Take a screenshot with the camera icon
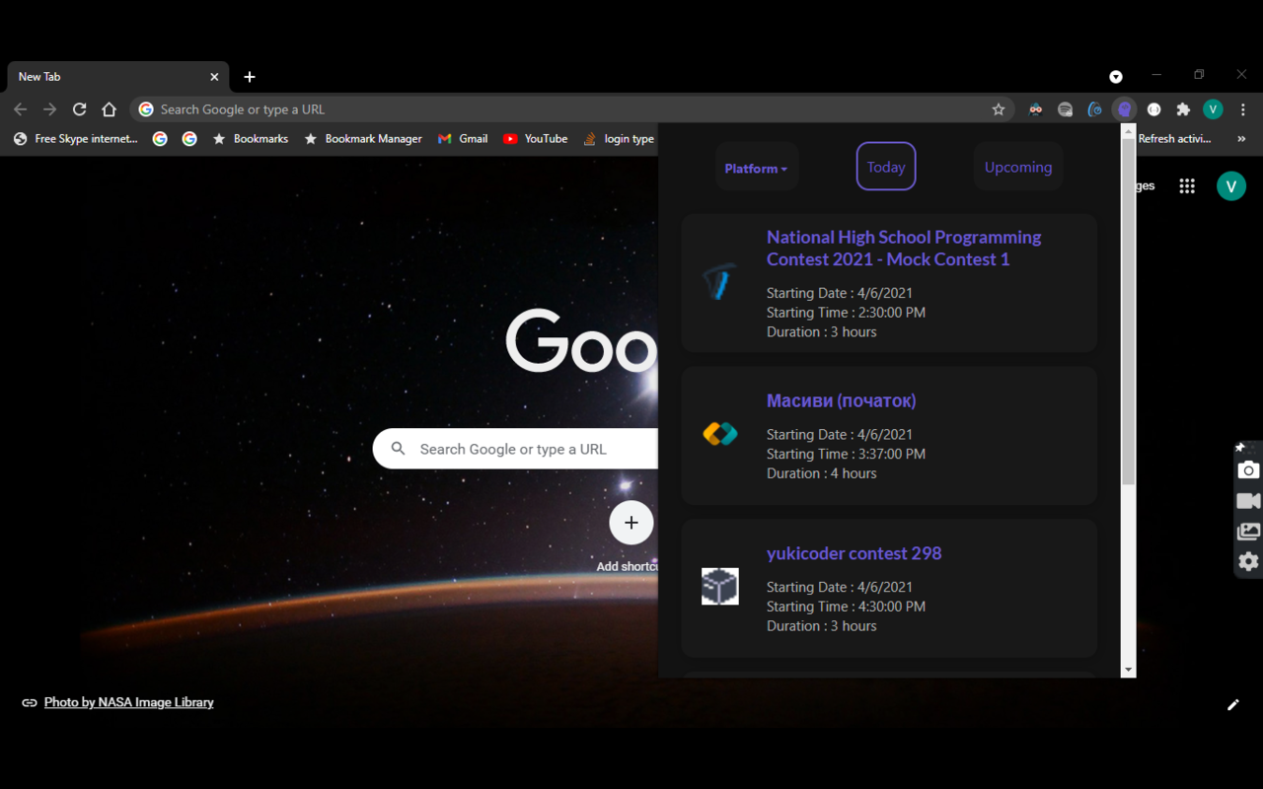Image resolution: width=1263 pixels, height=789 pixels. tap(1248, 470)
